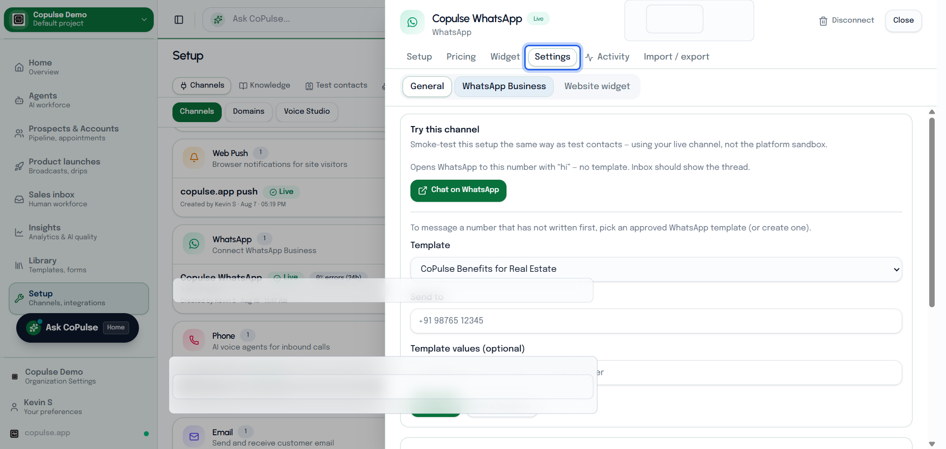Screen dimensions: 946x449
Task: Click the Agents robot icon
Action: tap(19, 100)
